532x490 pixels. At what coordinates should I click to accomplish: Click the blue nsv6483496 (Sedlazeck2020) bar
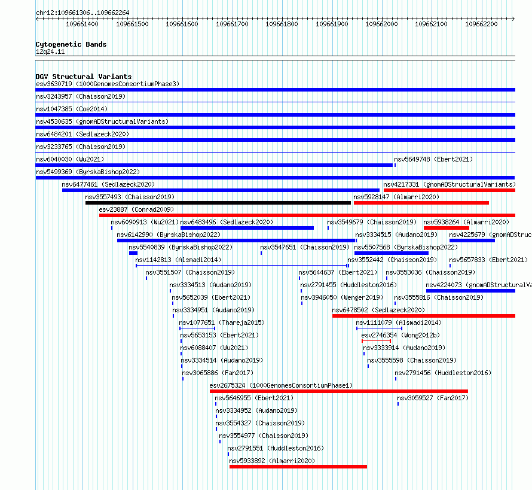pos(247,228)
